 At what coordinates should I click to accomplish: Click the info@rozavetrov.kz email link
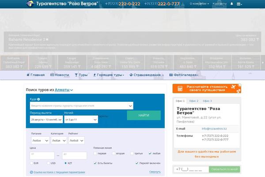coord(214,129)
